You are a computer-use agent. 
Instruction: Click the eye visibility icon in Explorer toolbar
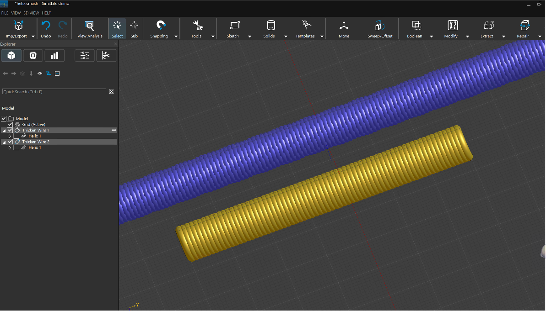40,74
